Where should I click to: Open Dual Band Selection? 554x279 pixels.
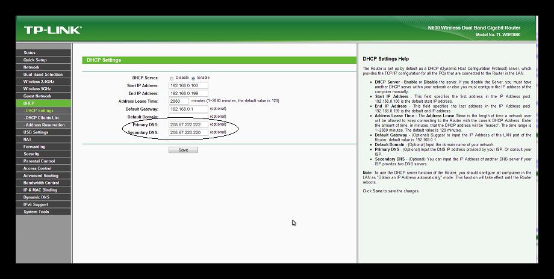point(43,75)
